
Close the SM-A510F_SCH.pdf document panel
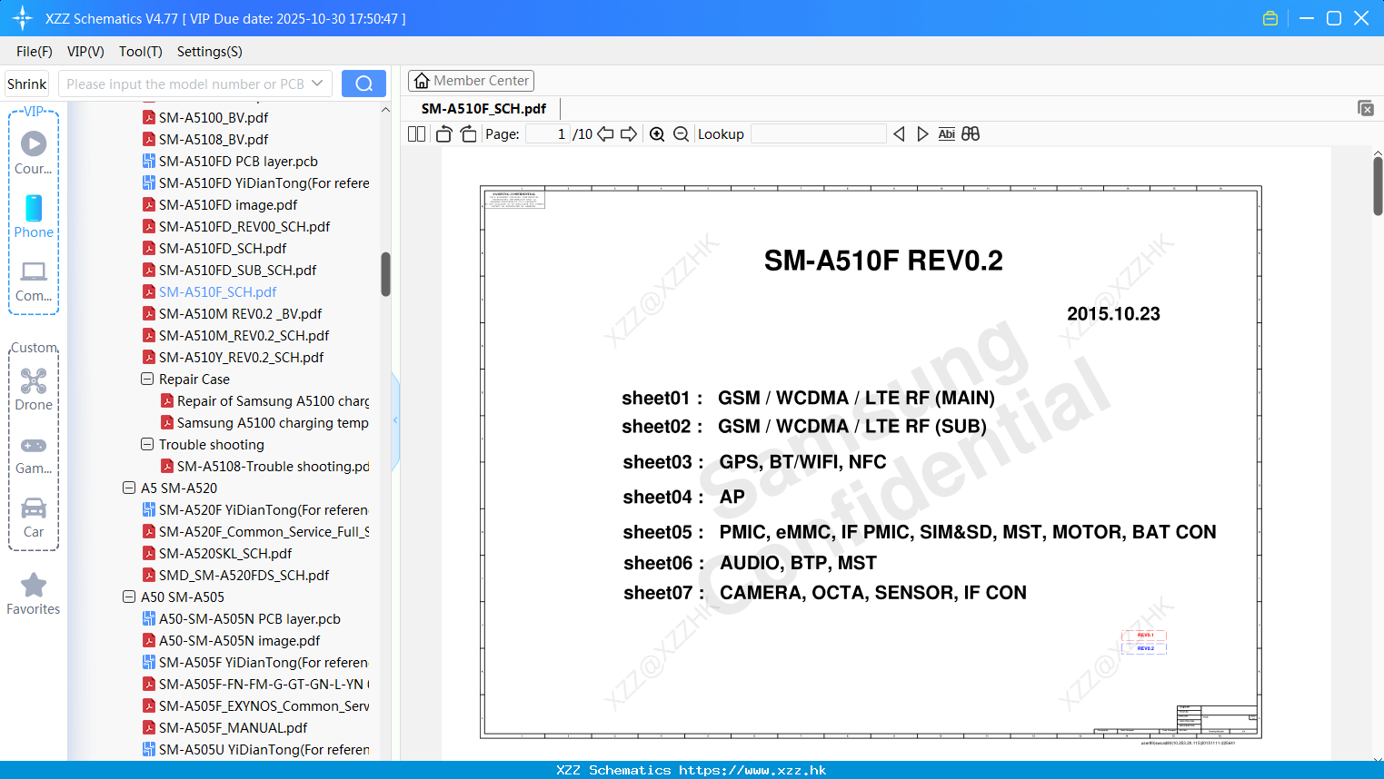1365,108
